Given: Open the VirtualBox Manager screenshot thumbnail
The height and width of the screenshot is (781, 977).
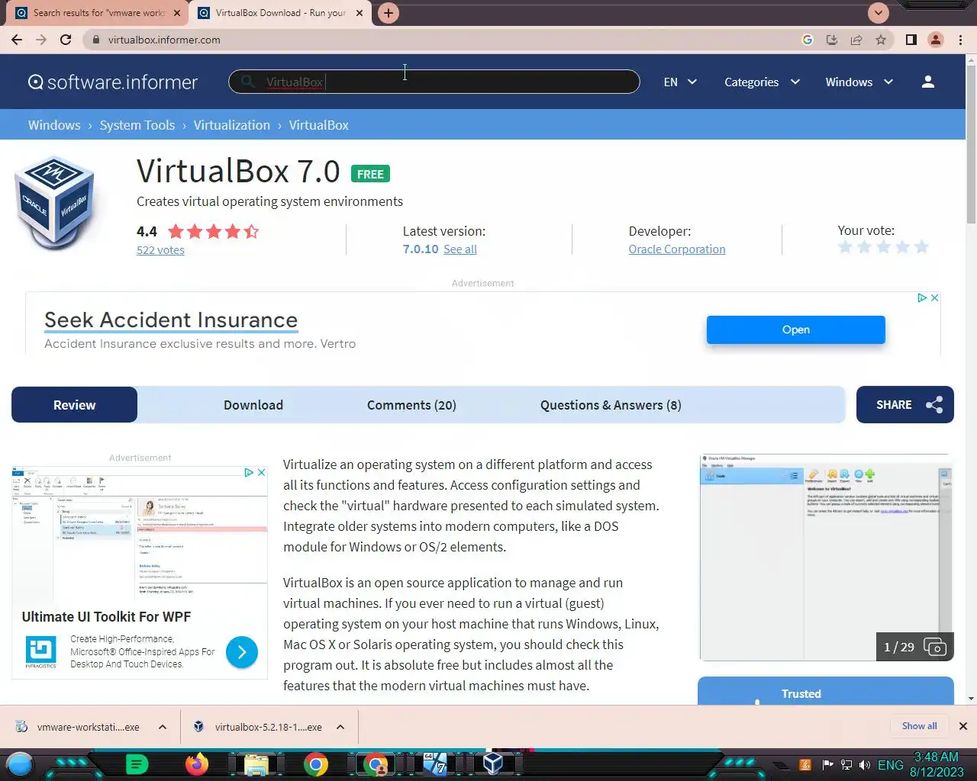Looking at the screenshot, I should tap(826, 558).
